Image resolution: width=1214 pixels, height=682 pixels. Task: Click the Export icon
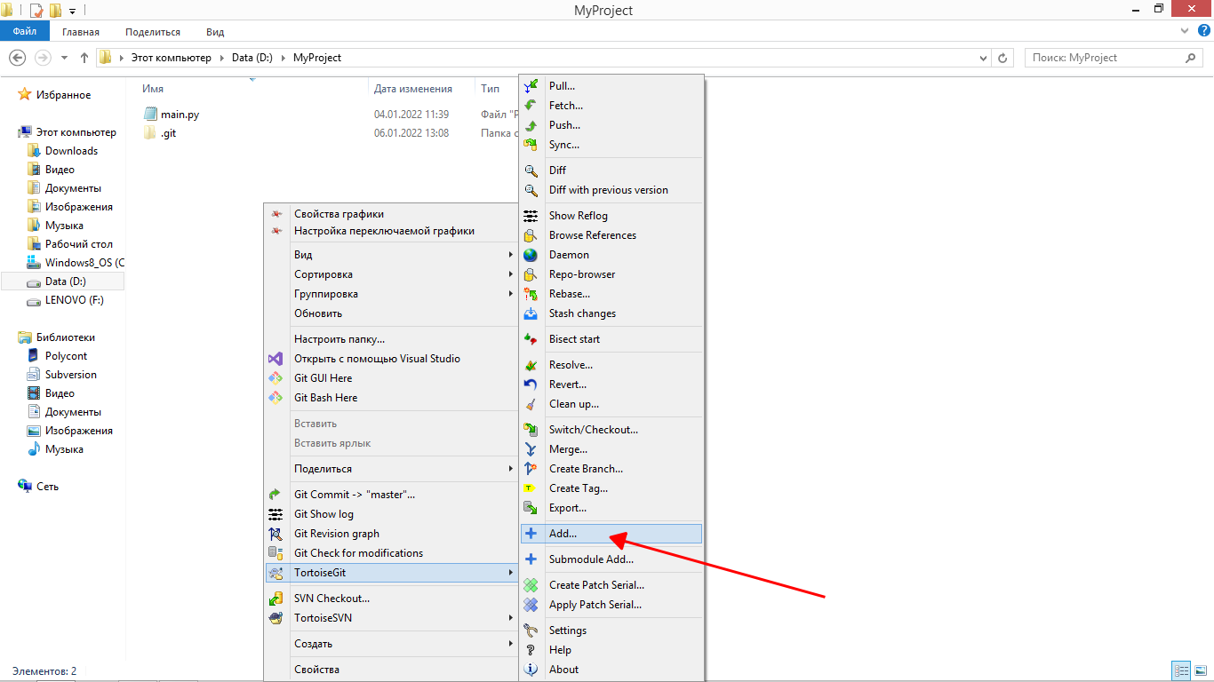click(531, 508)
